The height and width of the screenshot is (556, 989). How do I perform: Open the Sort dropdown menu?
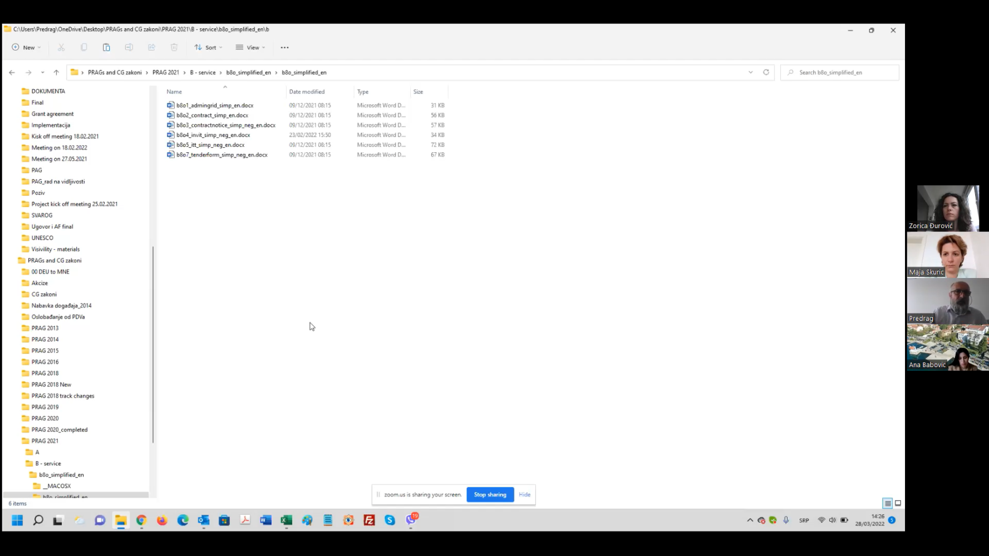(208, 48)
